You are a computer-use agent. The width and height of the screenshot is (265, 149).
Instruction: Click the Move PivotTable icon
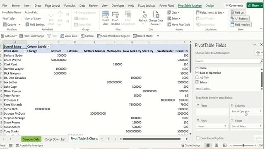(x=169, y=24)
